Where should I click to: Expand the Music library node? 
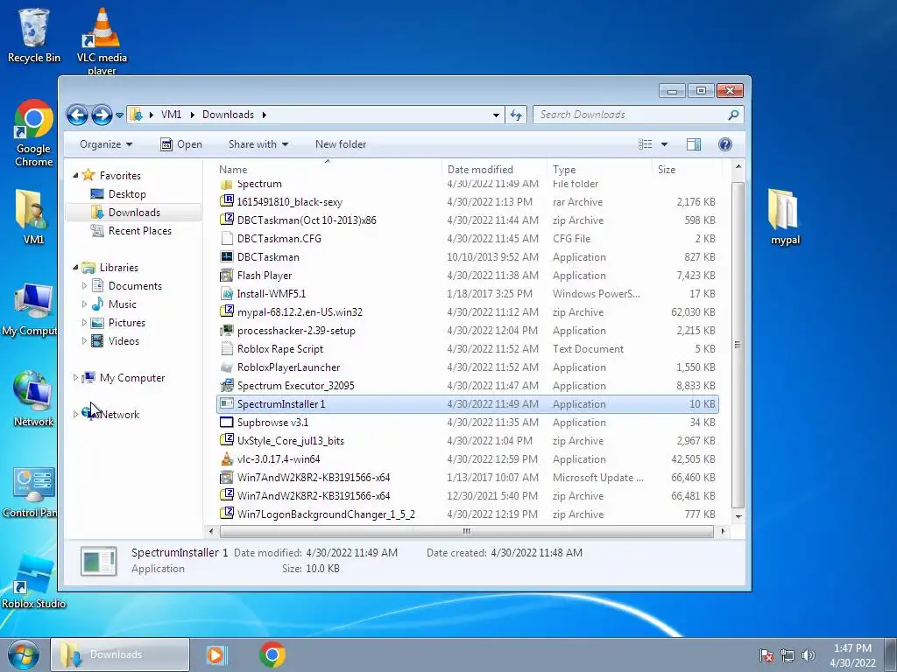85,304
